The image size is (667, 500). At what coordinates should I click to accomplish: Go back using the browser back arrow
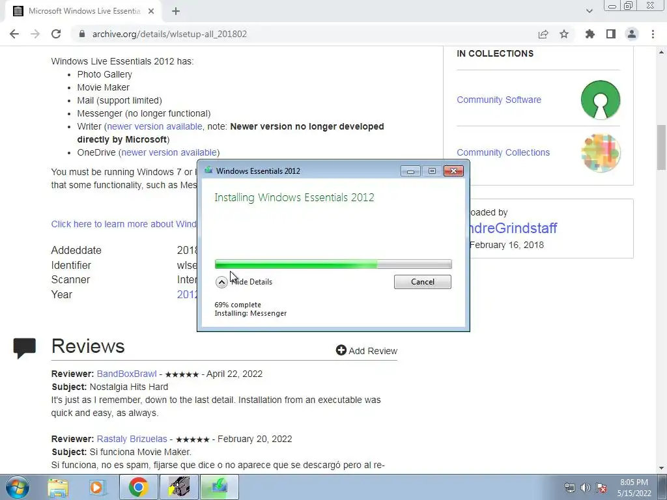click(14, 34)
